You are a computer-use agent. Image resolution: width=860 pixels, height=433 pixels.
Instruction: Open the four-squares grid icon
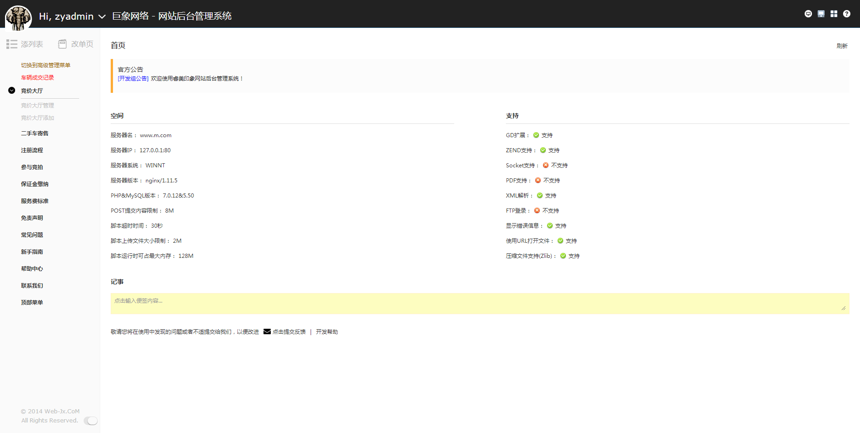tap(834, 14)
